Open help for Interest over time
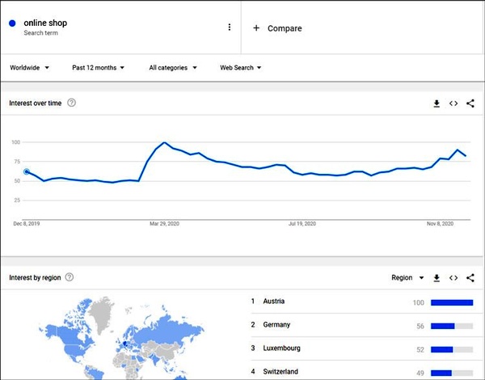The width and height of the screenshot is (485, 380). point(72,103)
